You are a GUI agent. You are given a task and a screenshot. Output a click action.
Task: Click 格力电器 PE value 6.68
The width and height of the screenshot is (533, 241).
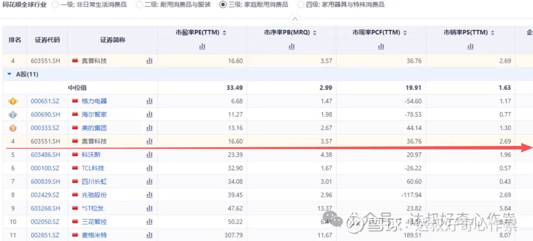pyautogui.click(x=236, y=101)
